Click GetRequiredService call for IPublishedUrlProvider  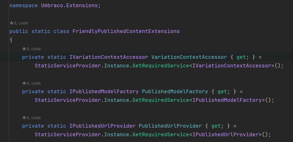(x=161, y=135)
